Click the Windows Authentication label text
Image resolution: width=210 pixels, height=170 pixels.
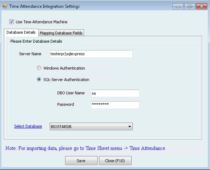(64, 68)
